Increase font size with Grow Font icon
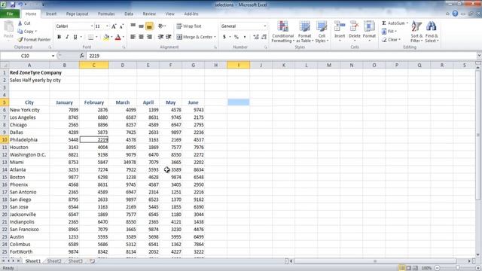 (x=114, y=26)
